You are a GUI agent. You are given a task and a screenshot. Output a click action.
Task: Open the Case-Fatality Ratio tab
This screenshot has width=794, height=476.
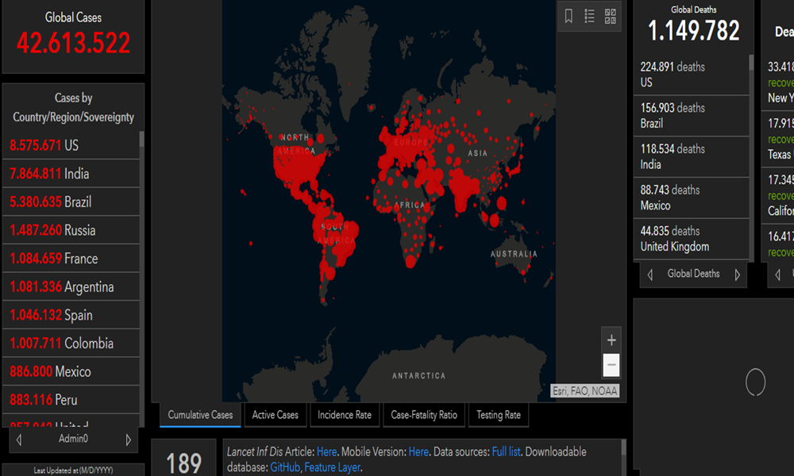[x=424, y=415]
